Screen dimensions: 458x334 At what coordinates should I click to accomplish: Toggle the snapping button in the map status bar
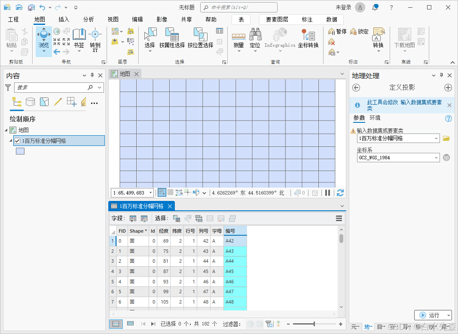point(162,193)
